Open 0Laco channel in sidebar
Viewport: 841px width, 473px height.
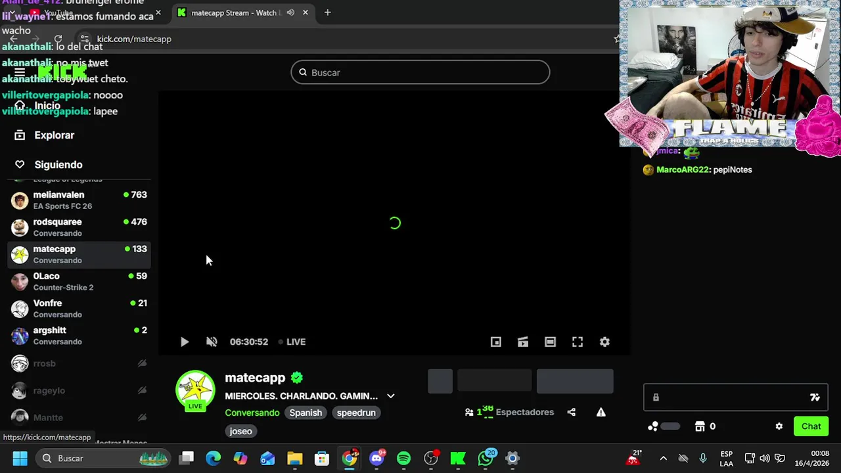tap(79, 282)
